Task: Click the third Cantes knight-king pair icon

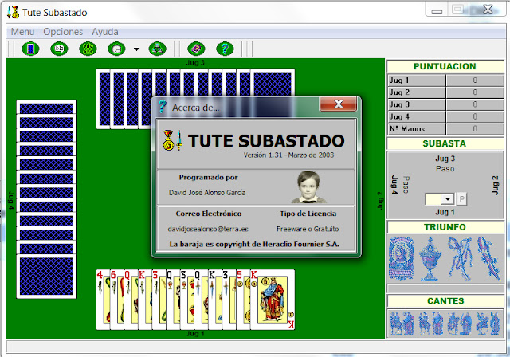Action: 459,324
